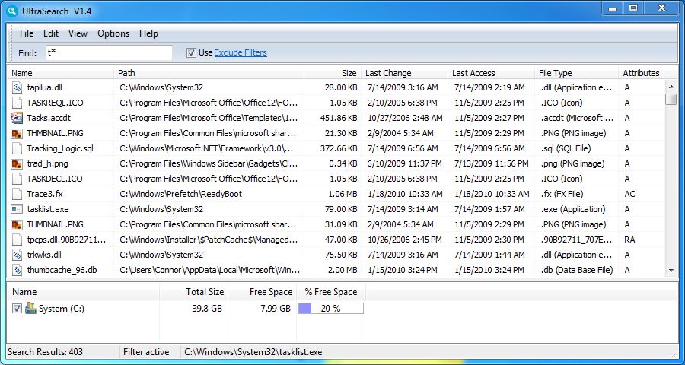Viewport: 685px width, 365px height.
Task: Open the Help menu
Action: 148,33
